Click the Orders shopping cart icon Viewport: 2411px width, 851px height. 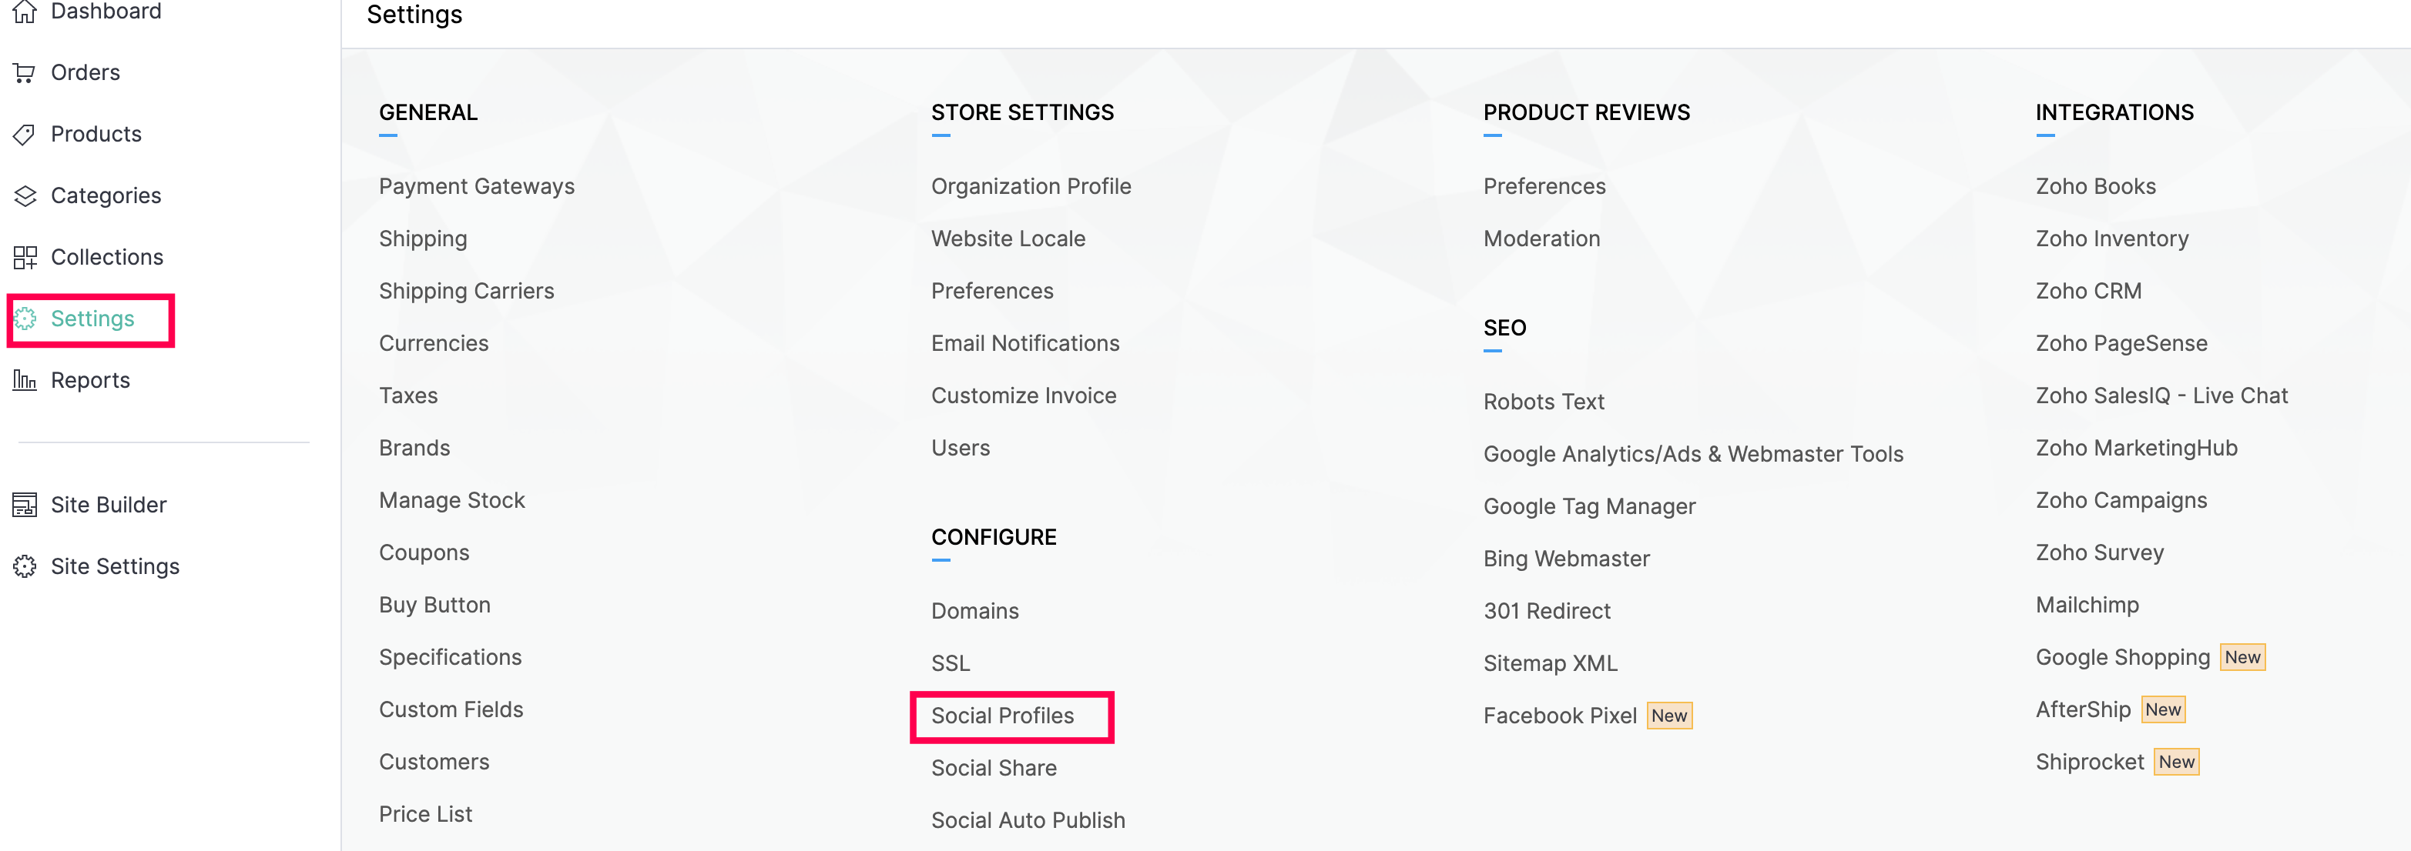point(25,73)
